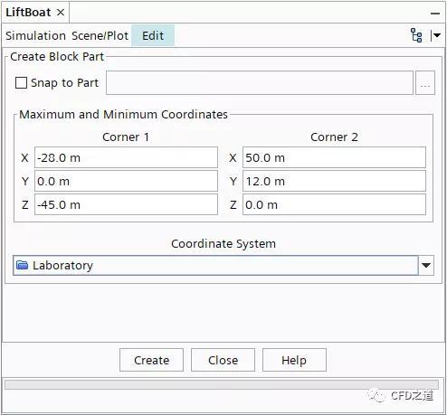
Task: Select the Edit tab
Action: 153,35
